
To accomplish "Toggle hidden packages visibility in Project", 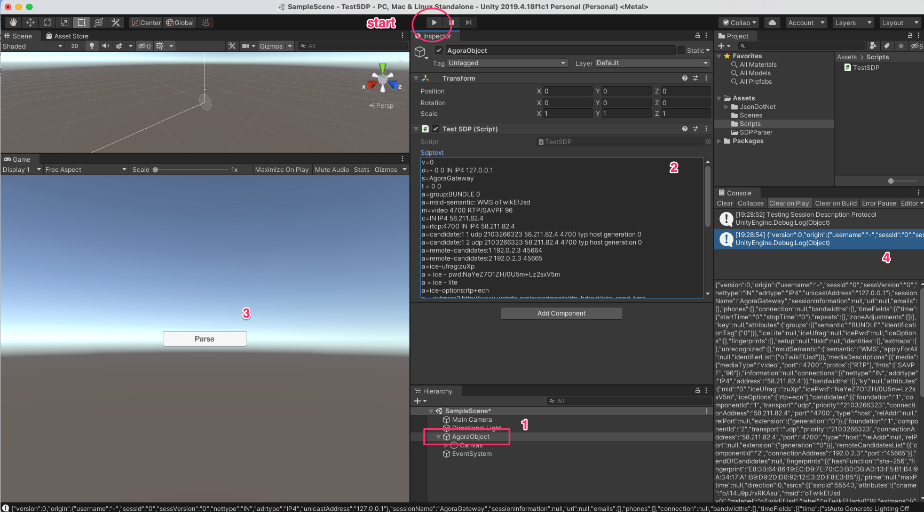I will (917, 46).
